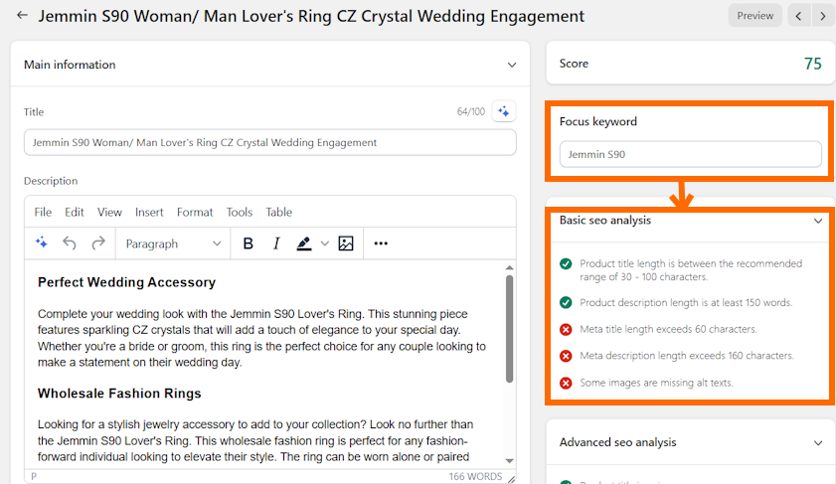836x484 pixels.
Task: Apply text highlight color
Action: click(304, 243)
